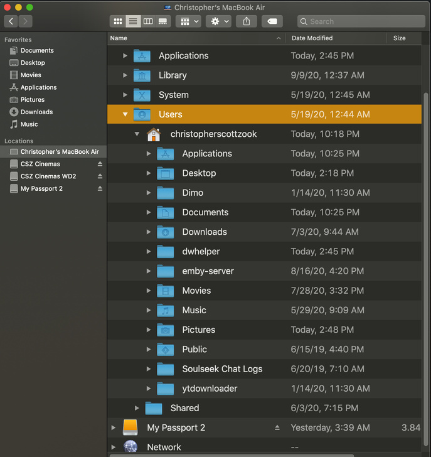Expand the Shared folder
This screenshot has height=457, width=431.
click(x=137, y=408)
